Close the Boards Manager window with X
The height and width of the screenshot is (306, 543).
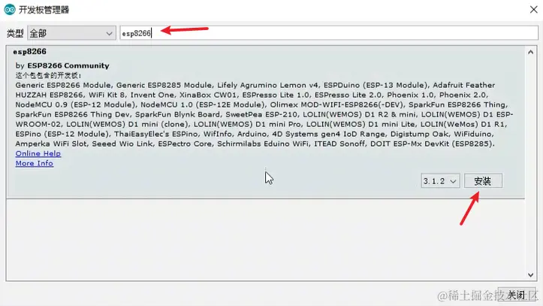534,10
